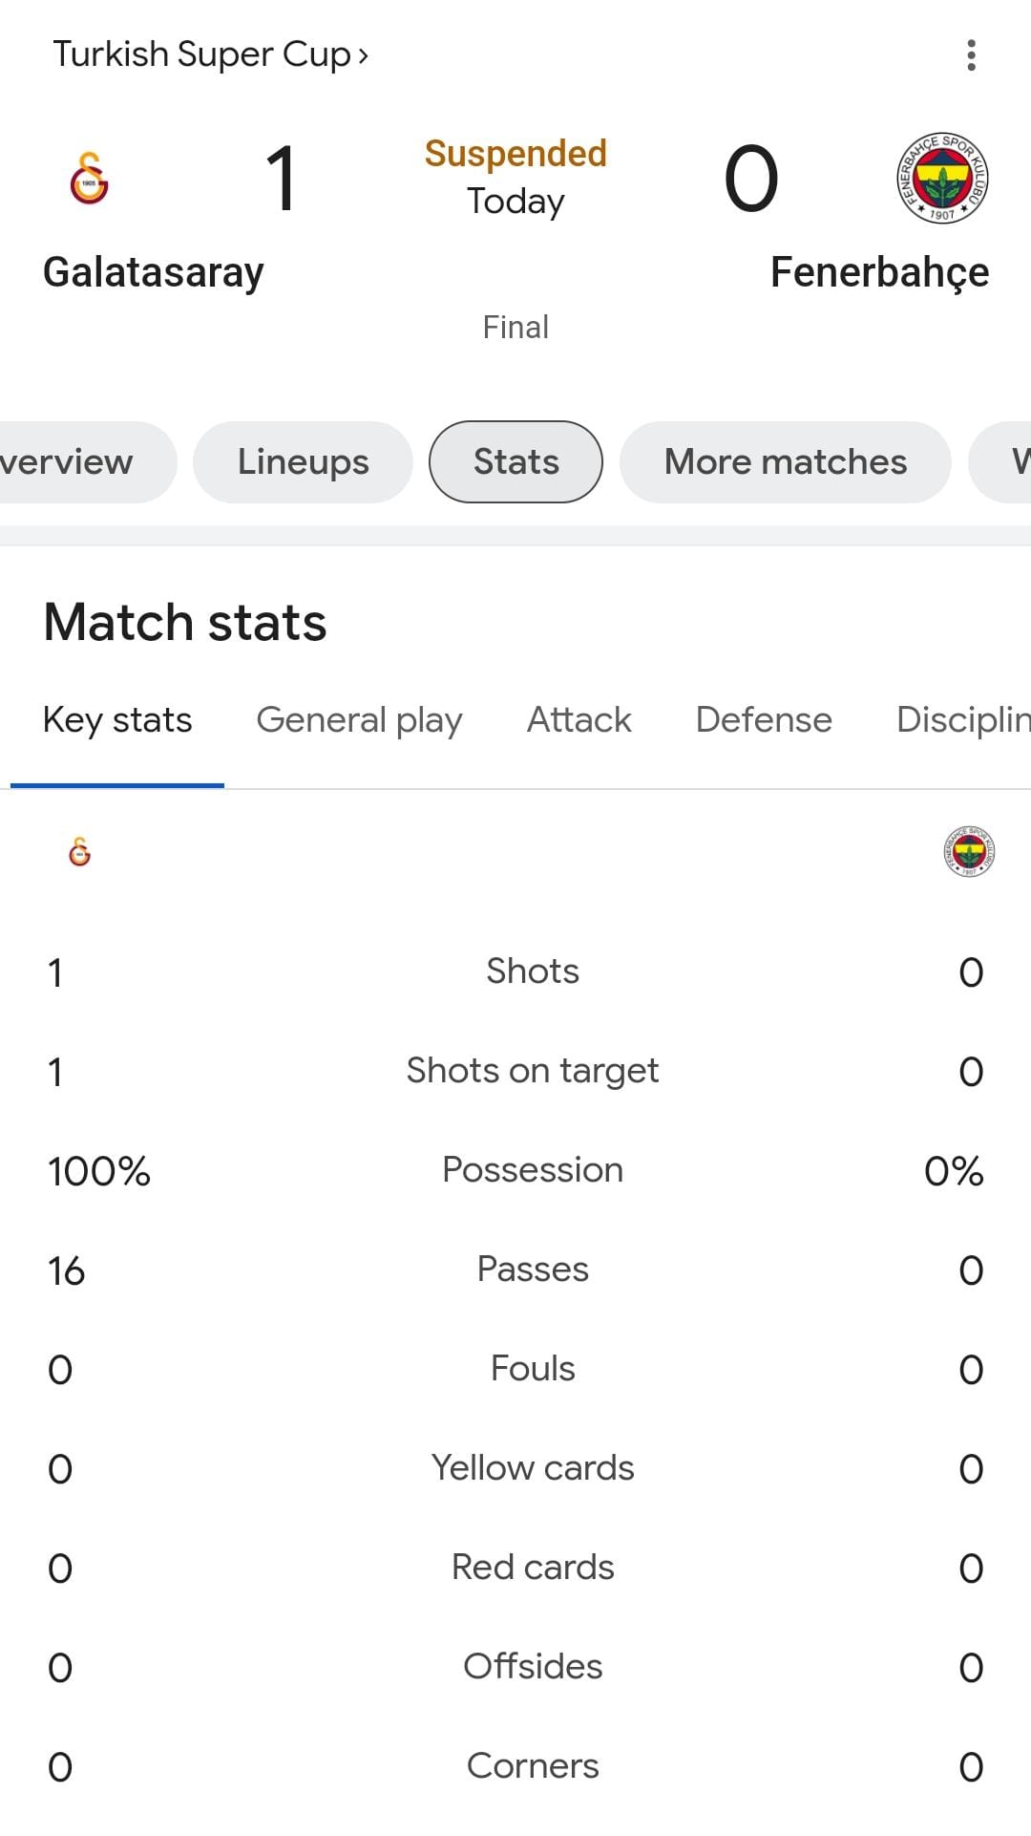Tap the Galatasaray team name
The height and width of the screenshot is (1836, 1031).
(154, 272)
